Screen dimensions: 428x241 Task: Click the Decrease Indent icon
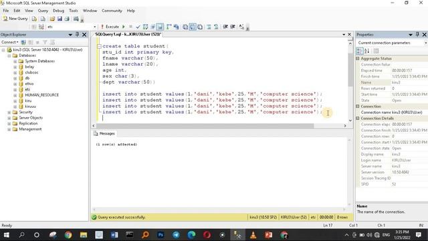pos(225,27)
